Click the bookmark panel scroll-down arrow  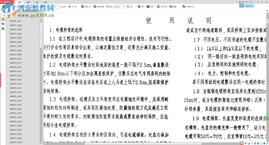pos(41,142)
